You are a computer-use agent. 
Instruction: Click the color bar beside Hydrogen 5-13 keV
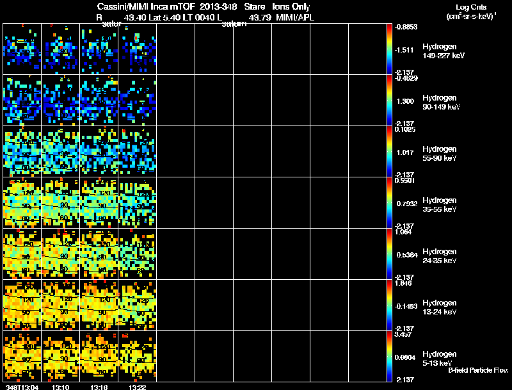(389, 357)
